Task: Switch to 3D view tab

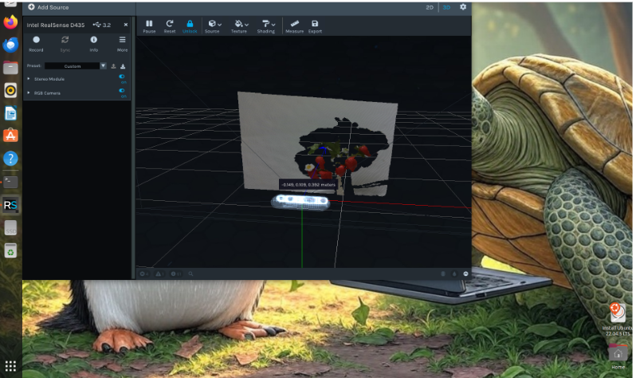Action: click(446, 7)
